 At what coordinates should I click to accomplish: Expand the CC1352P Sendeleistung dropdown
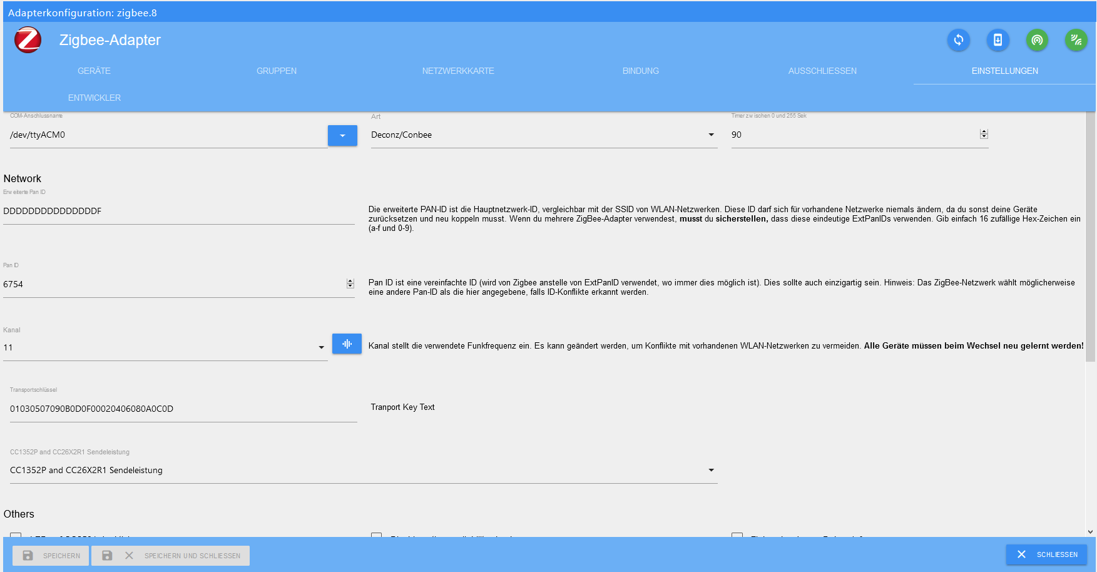tap(364, 471)
